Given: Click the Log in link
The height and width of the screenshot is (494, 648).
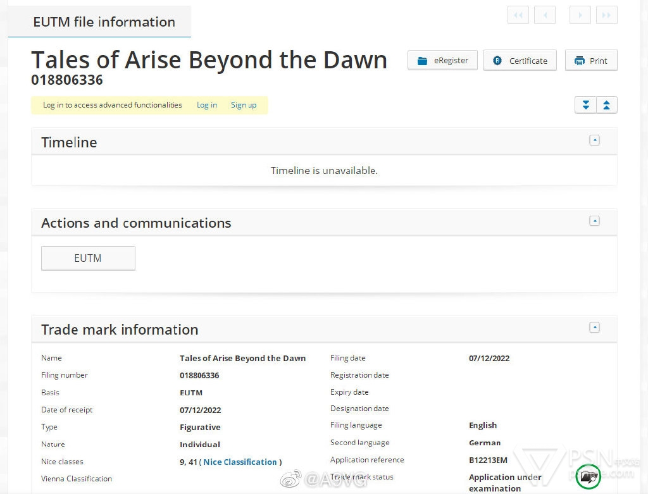Looking at the screenshot, I should (206, 105).
